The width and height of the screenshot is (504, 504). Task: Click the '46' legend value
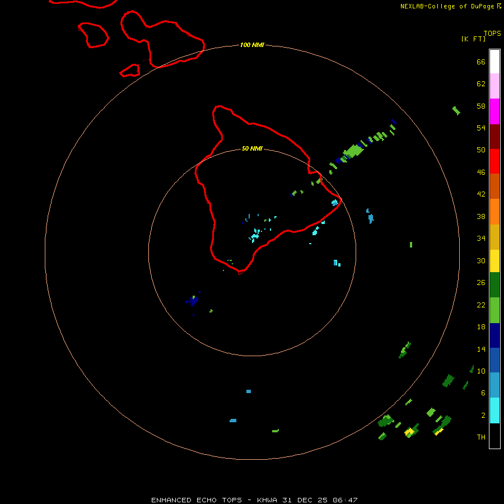coord(481,172)
